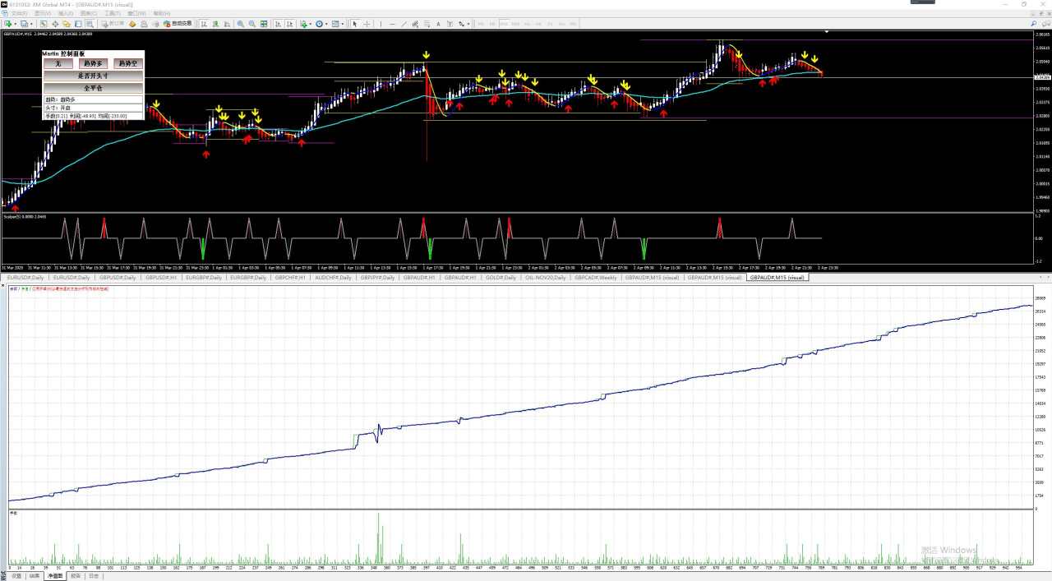Open the Navigator panel

67,24
